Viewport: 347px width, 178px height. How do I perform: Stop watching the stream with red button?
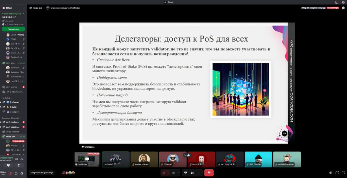click(x=209, y=173)
